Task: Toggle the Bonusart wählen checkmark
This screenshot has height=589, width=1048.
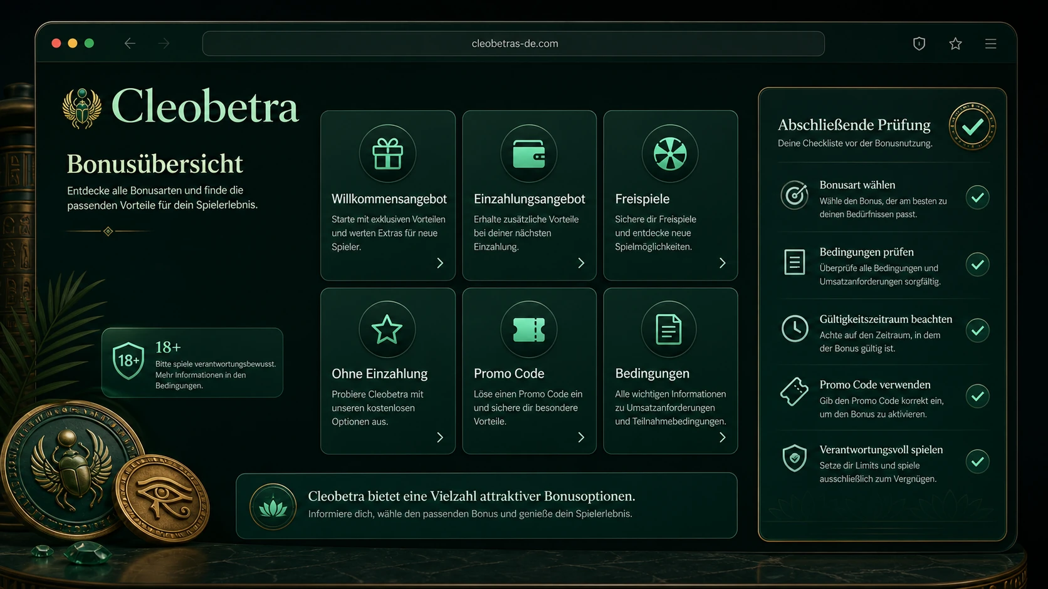Action: click(x=977, y=198)
